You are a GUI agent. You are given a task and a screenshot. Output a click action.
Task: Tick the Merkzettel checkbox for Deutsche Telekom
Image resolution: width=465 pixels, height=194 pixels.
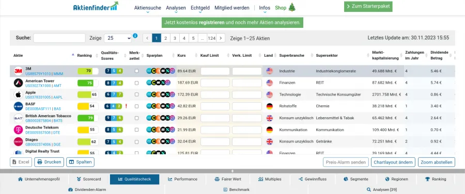pos(136,130)
